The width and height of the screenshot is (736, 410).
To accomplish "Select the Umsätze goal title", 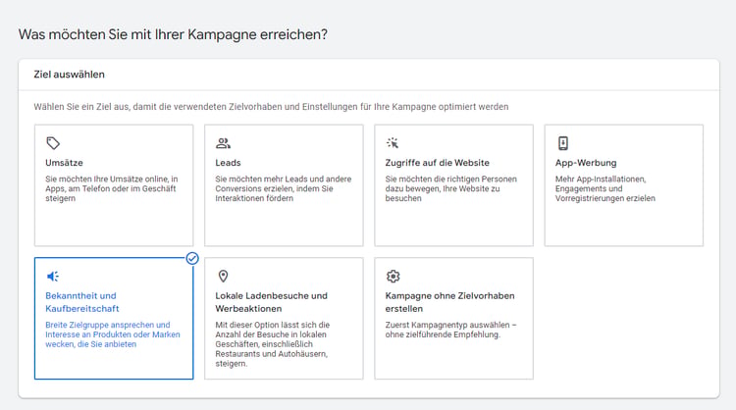I will [x=65, y=163].
